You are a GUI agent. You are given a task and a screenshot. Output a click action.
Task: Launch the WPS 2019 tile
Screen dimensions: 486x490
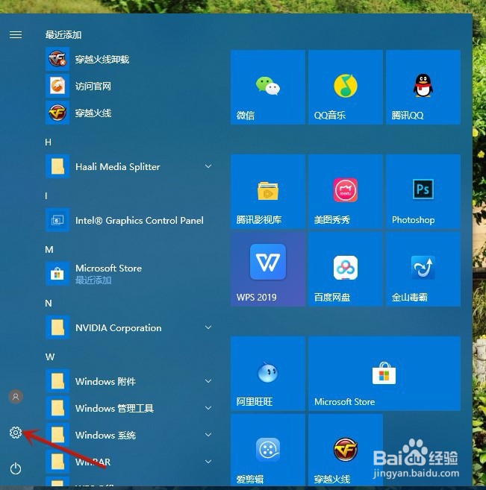pos(268,269)
